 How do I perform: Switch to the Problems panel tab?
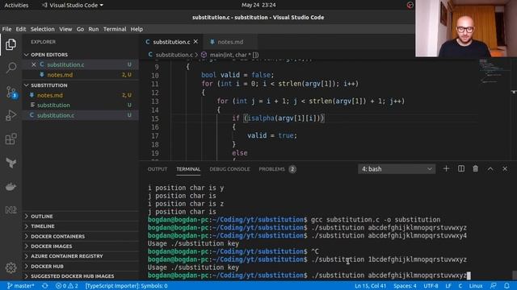point(277,169)
